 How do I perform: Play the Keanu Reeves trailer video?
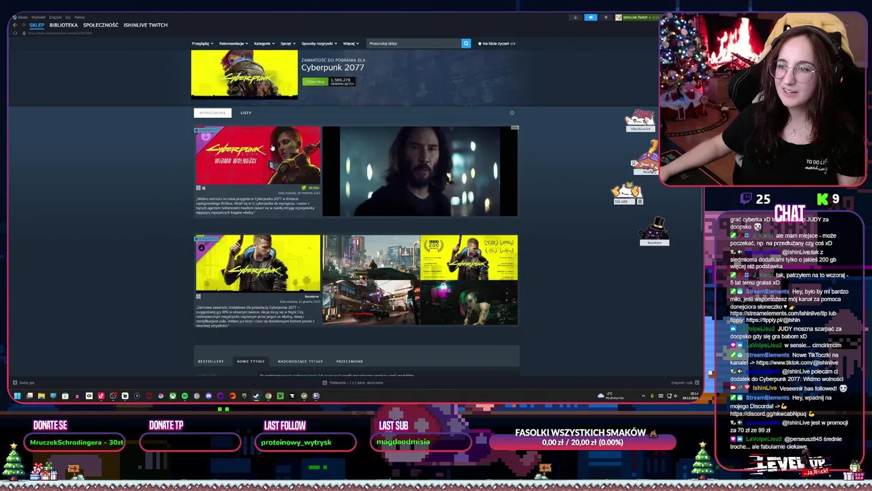click(x=420, y=171)
